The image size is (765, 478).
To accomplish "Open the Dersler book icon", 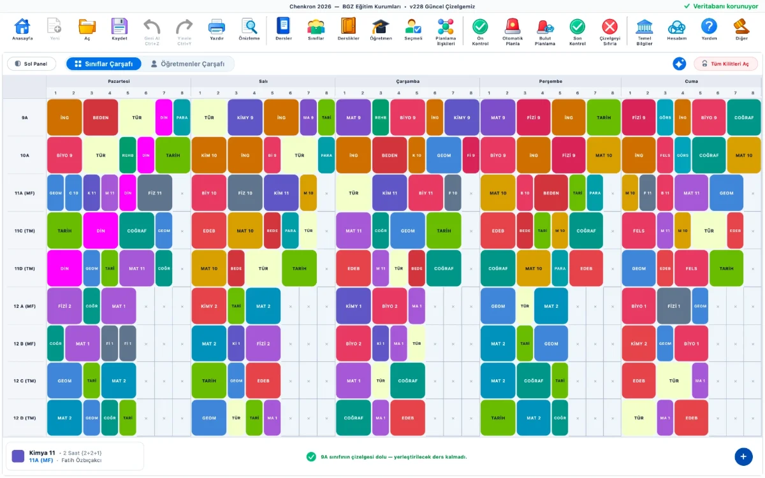I will pyautogui.click(x=283, y=26).
